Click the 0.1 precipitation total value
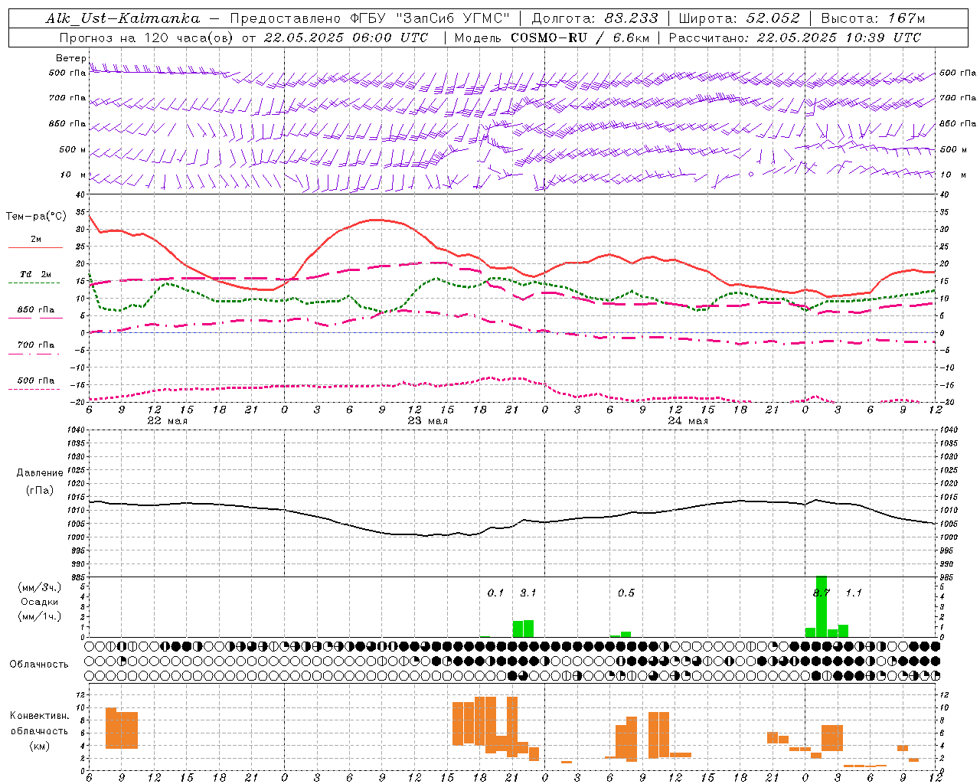Image resolution: width=980 pixels, height=784 pixels. (495, 593)
